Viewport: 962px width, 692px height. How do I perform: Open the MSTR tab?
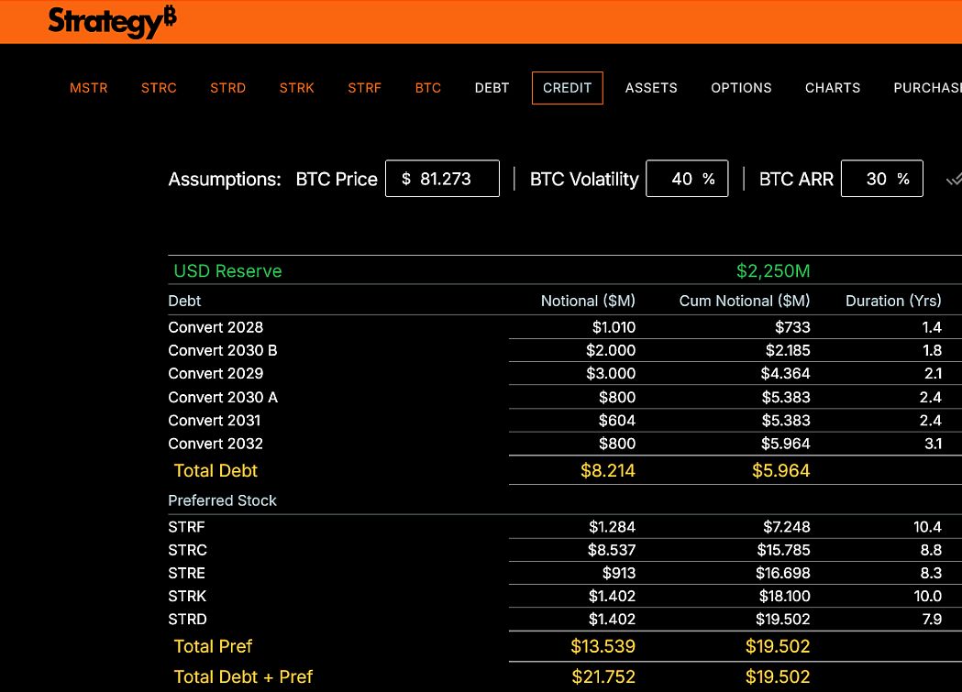pos(89,88)
